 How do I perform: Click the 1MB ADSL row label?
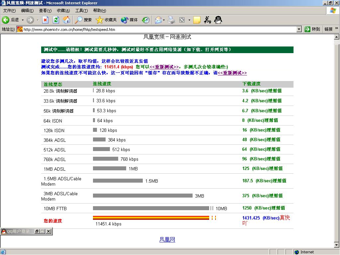tap(54, 169)
